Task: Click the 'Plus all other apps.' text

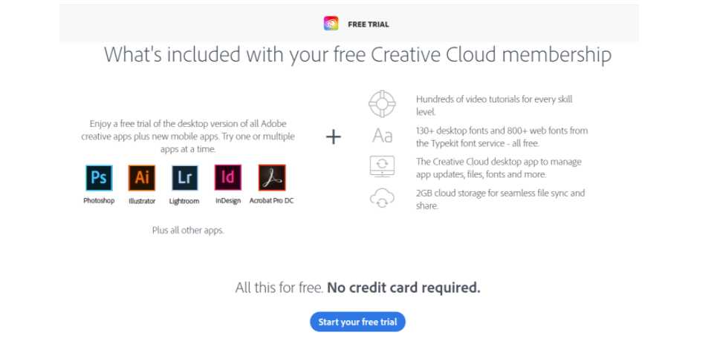Action: [x=188, y=231]
